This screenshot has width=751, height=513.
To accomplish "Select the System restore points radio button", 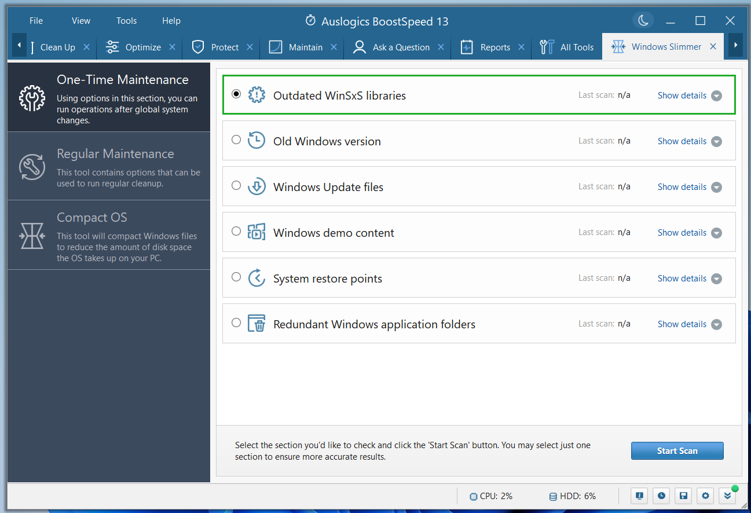I will click(236, 277).
